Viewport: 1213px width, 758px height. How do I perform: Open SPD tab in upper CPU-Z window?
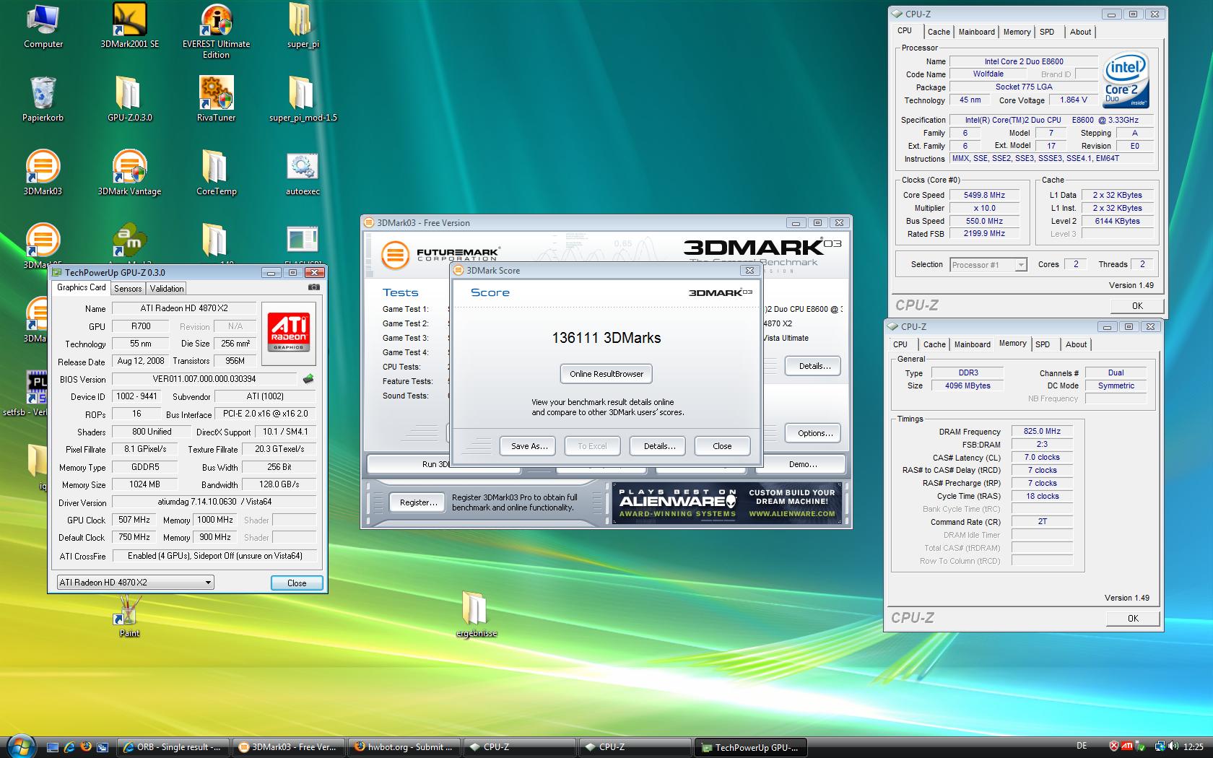click(1047, 32)
